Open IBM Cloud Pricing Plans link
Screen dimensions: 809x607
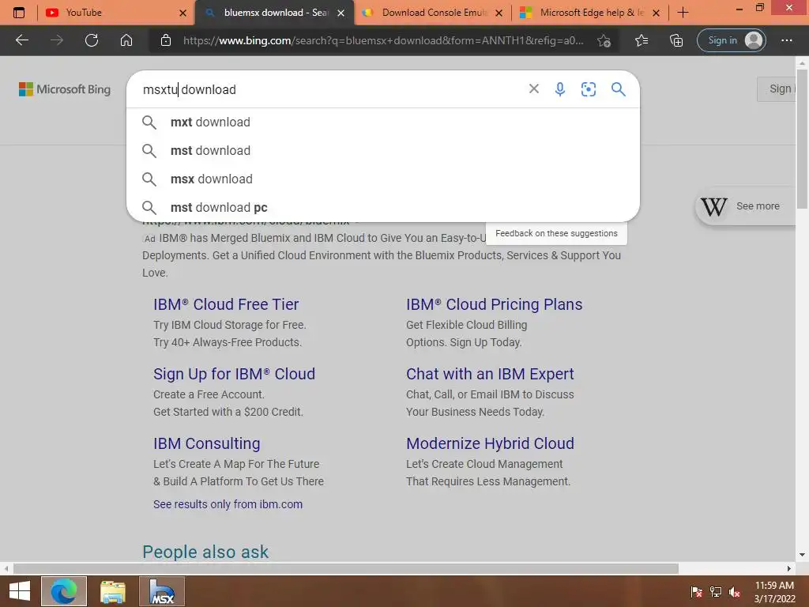coord(494,304)
